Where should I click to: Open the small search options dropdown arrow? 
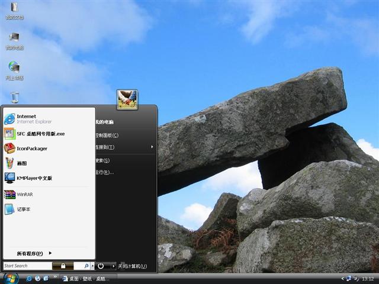point(92,266)
